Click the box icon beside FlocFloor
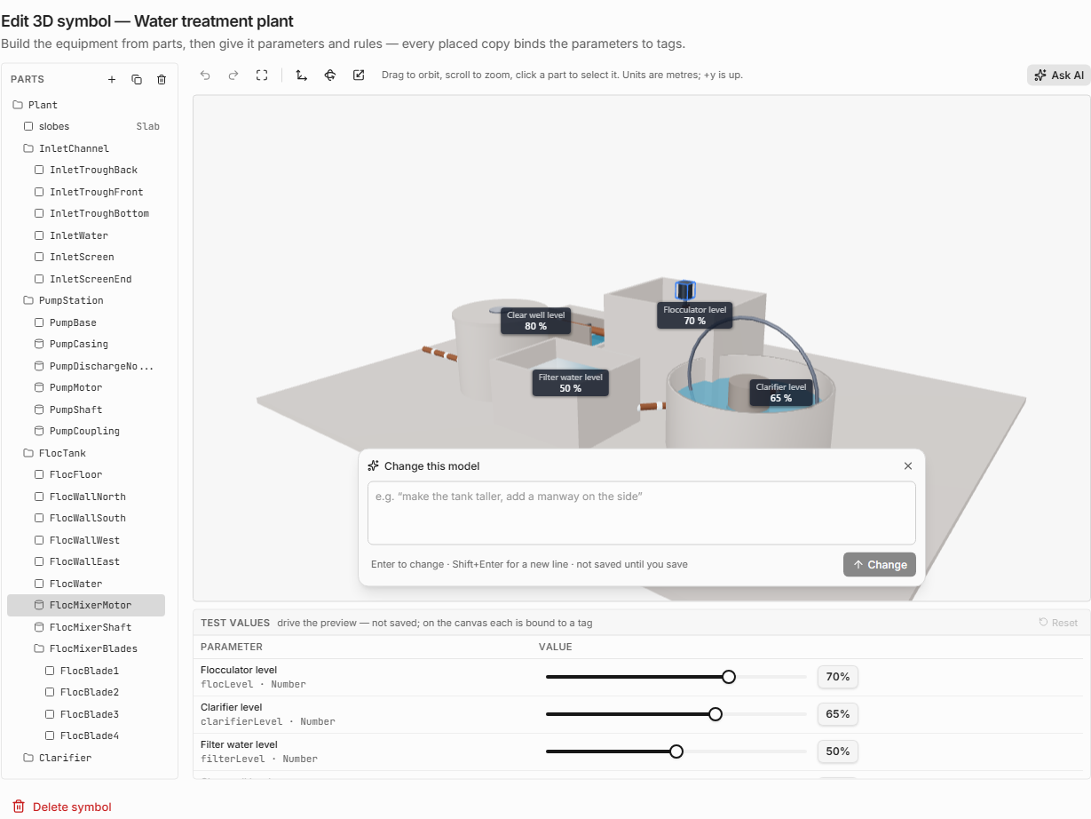The image size is (1091, 819). coord(39,474)
